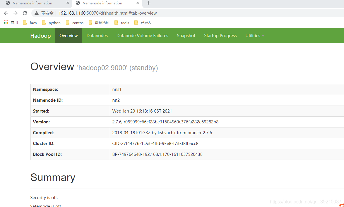Click the insecure connection warning icon

pos(36,13)
